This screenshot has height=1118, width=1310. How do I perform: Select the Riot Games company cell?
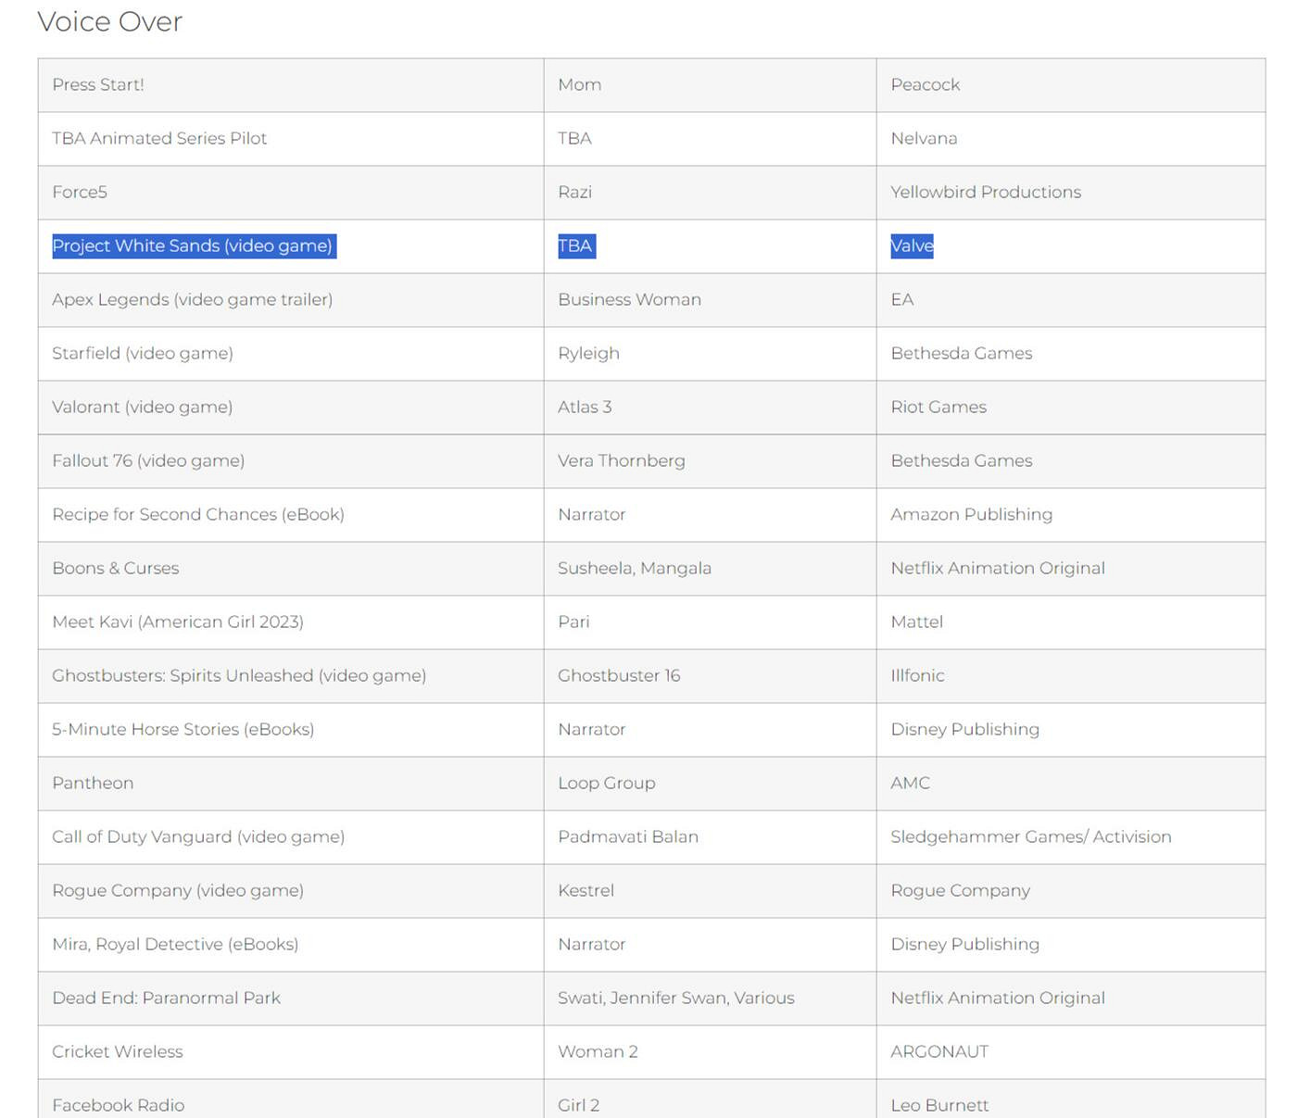coord(938,407)
